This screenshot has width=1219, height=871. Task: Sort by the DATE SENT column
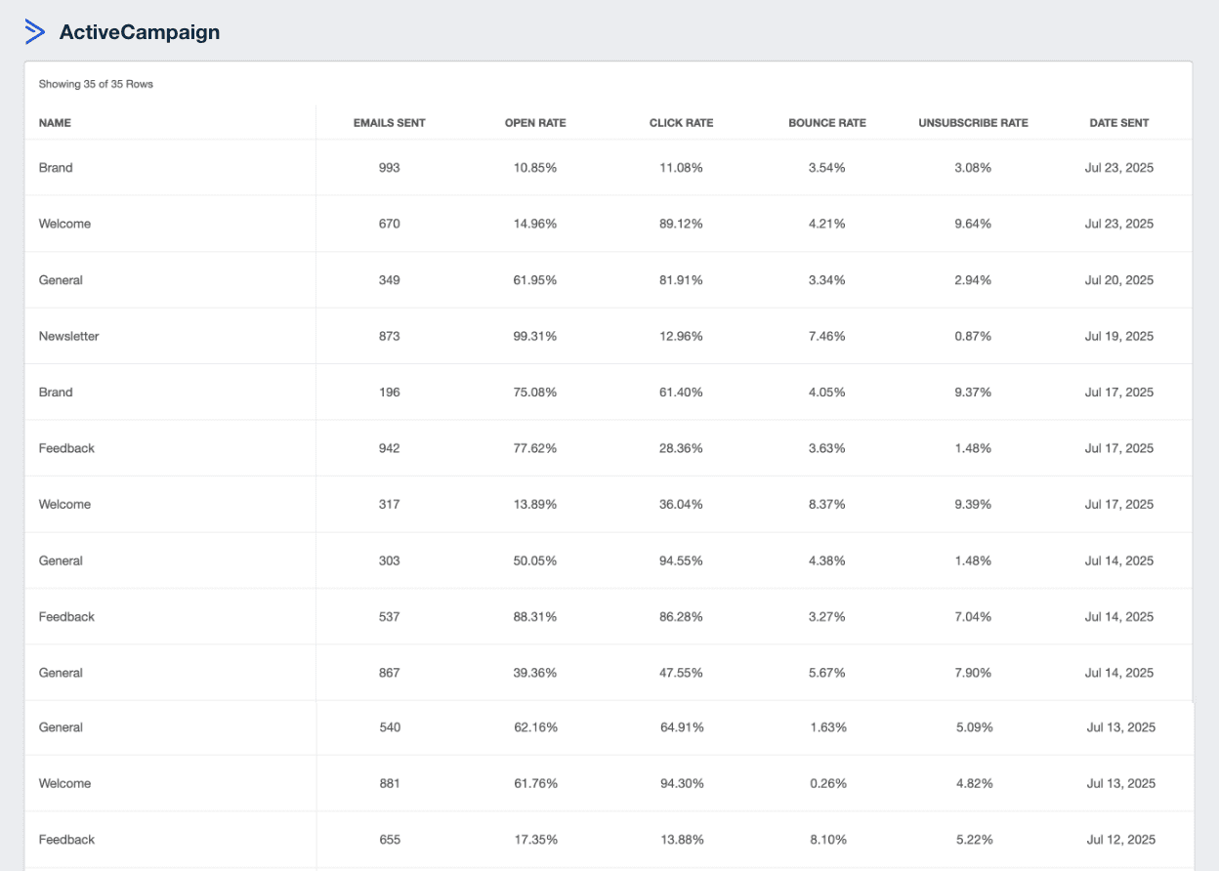coord(1119,122)
